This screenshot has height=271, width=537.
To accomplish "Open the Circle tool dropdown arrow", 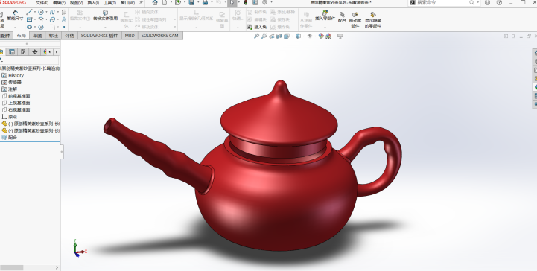I will [46, 13].
